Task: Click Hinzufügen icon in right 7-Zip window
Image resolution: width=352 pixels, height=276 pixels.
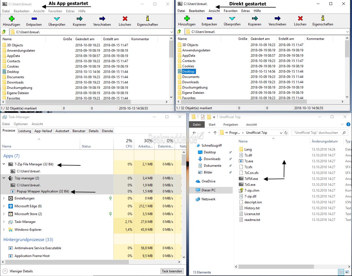Action: [x=187, y=18]
